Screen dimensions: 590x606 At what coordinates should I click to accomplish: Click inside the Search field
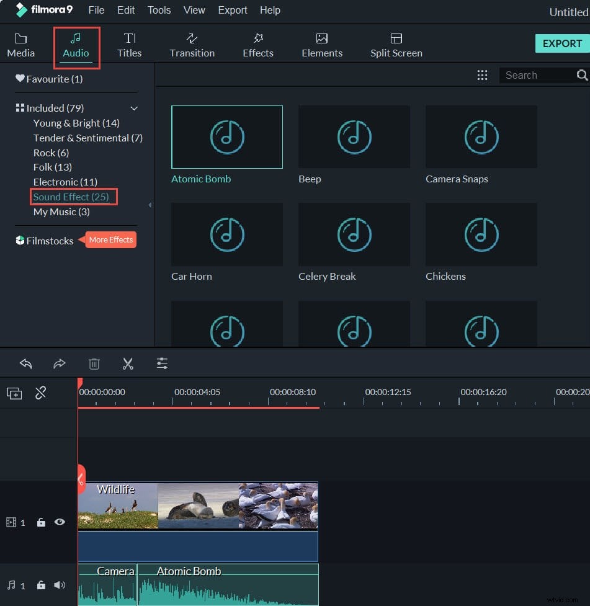point(537,74)
